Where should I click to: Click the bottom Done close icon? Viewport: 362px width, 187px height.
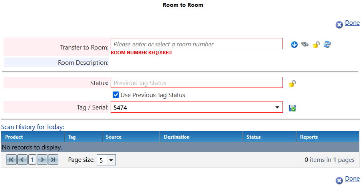339,181
